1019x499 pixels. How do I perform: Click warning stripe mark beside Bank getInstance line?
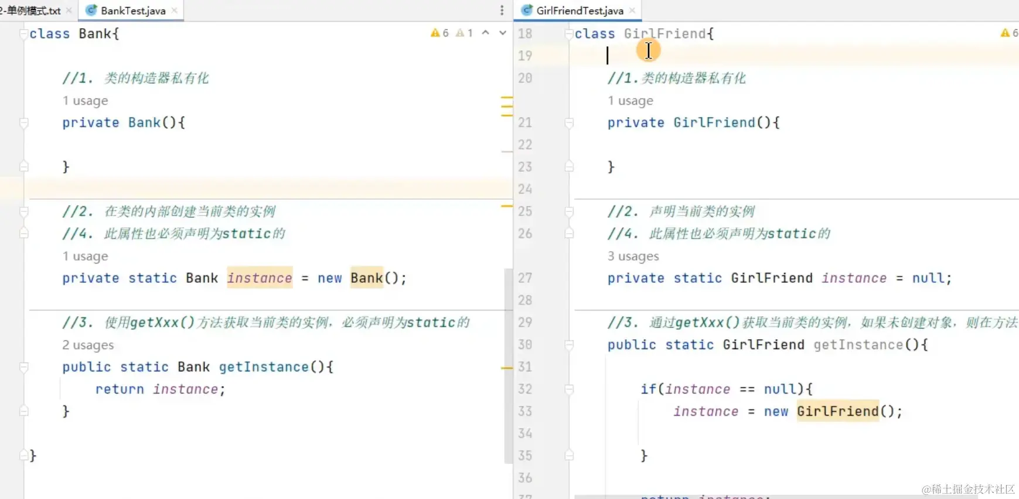(507, 368)
